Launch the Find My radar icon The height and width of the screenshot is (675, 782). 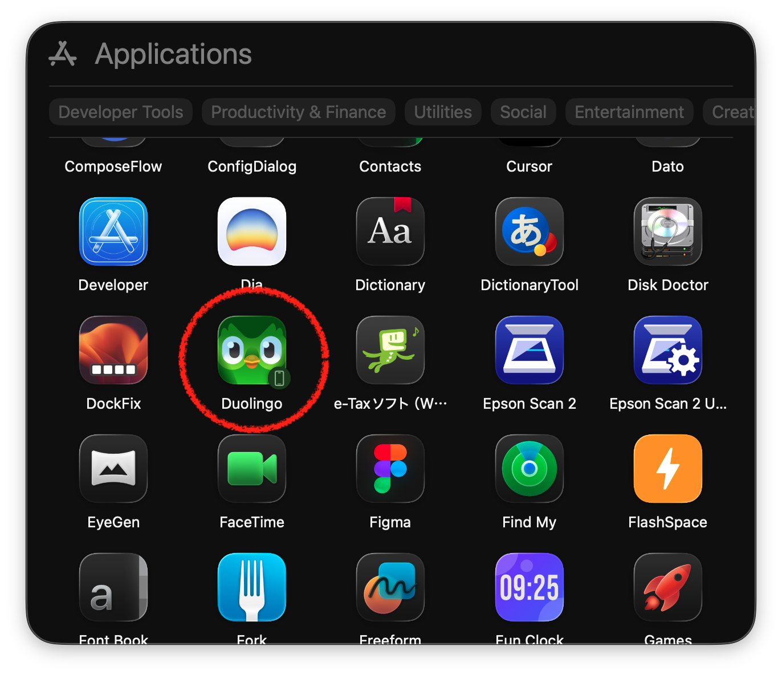530,469
